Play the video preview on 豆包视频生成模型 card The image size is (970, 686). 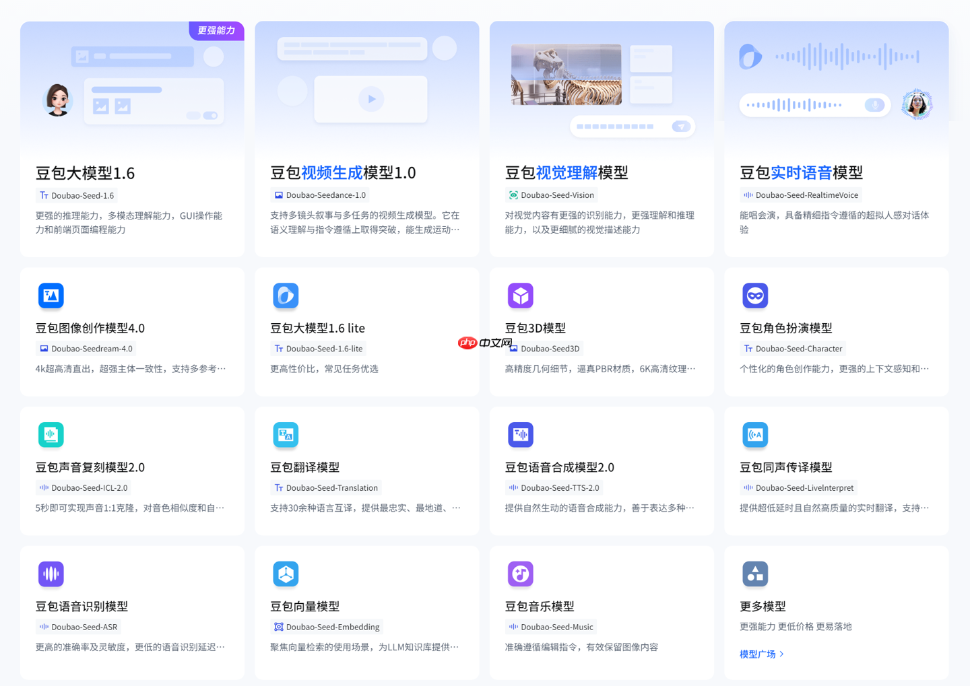pos(370,98)
